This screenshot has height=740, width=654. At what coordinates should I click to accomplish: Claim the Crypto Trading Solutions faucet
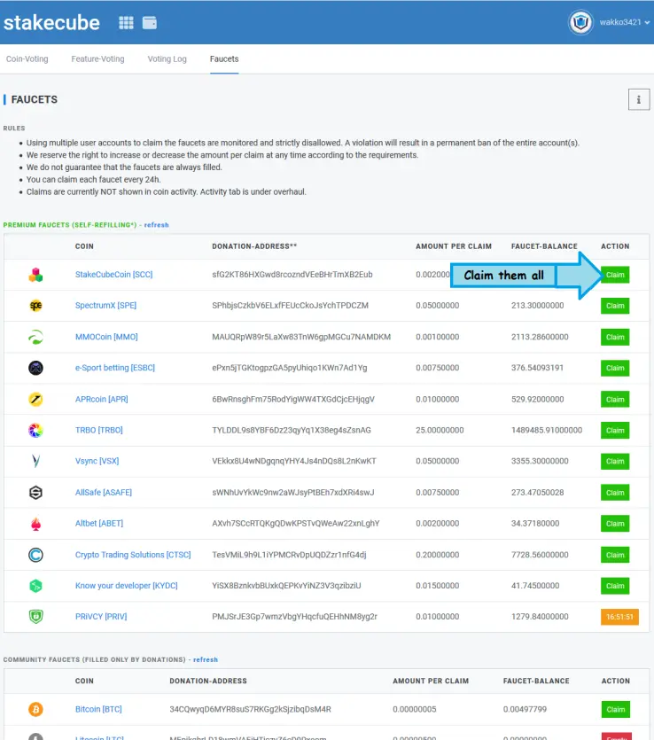click(x=615, y=555)
